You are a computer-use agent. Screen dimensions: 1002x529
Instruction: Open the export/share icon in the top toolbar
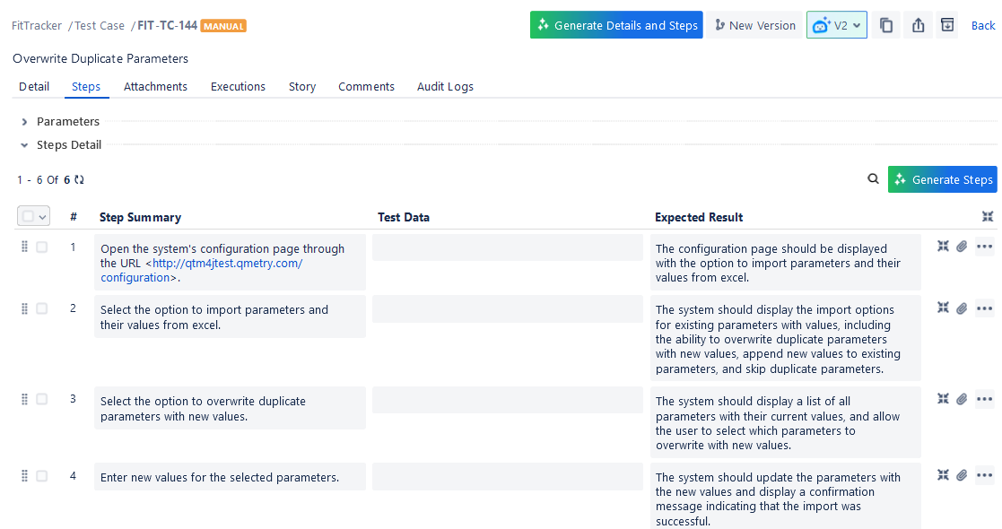pyautogui.click(x=917, y=24)
